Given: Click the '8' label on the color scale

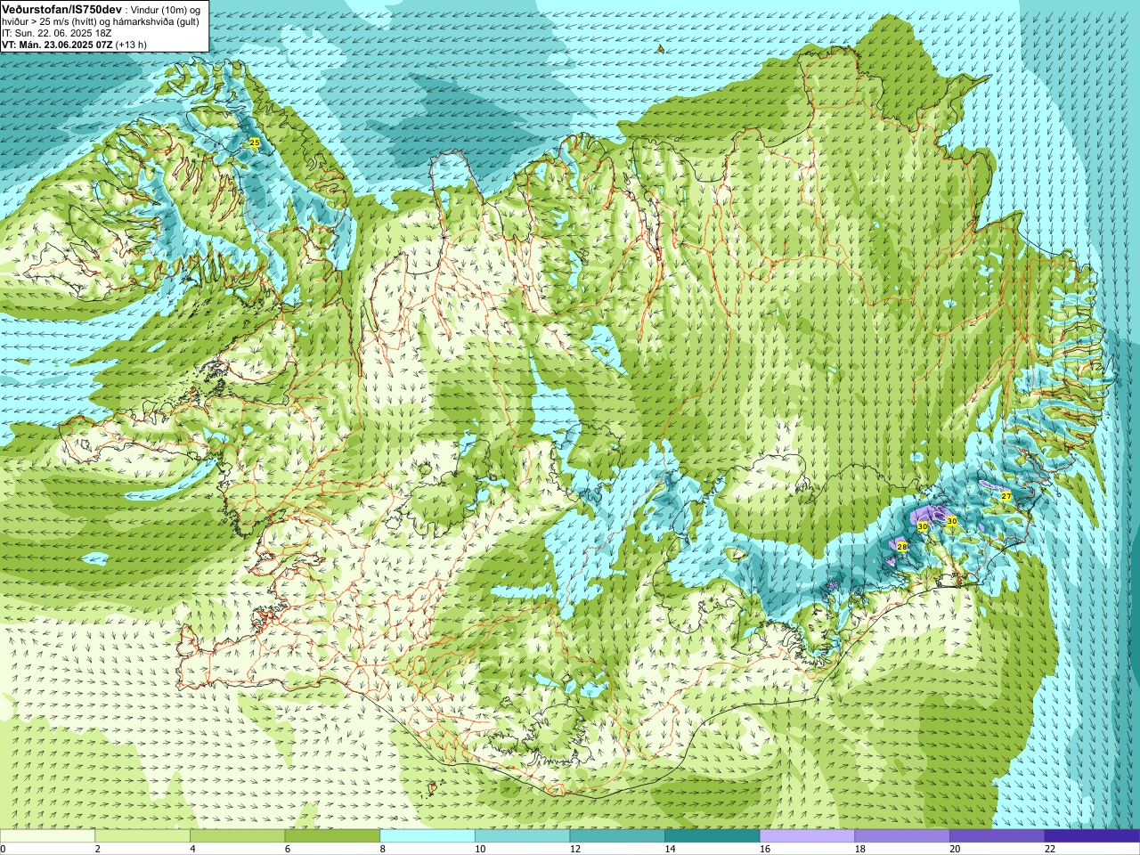Looking at the screenshot, I should [x=383, y=849].
